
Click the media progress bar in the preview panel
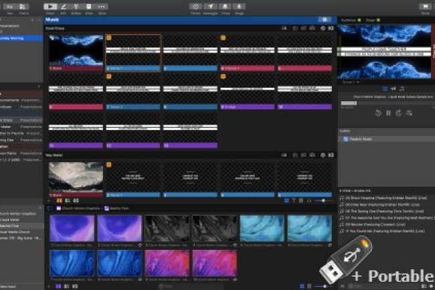click(x=387, y=103)
